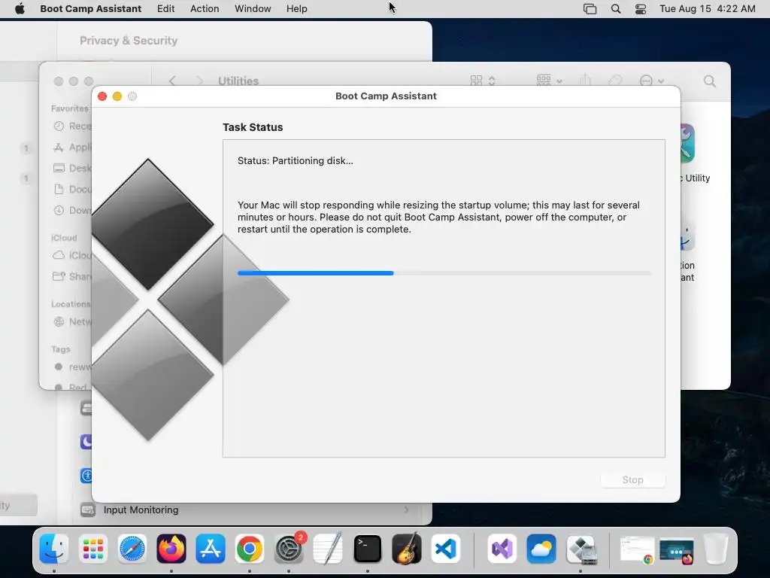This screenshot has width=770, height=578.
Task: Select Shared in Finder sidebar
Action: pyautogui.click(x=72, y=276)
